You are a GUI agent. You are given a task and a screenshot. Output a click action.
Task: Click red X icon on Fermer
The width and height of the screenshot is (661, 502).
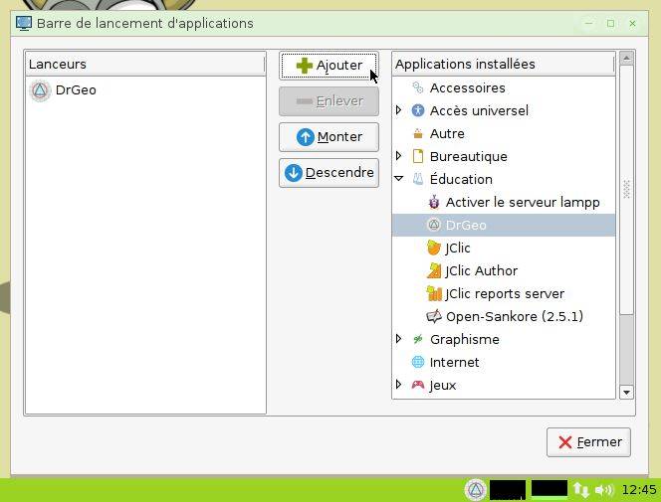564,442
